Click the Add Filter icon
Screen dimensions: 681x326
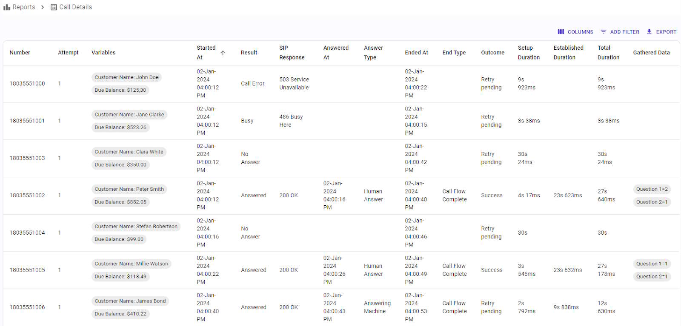coord(604,32)
